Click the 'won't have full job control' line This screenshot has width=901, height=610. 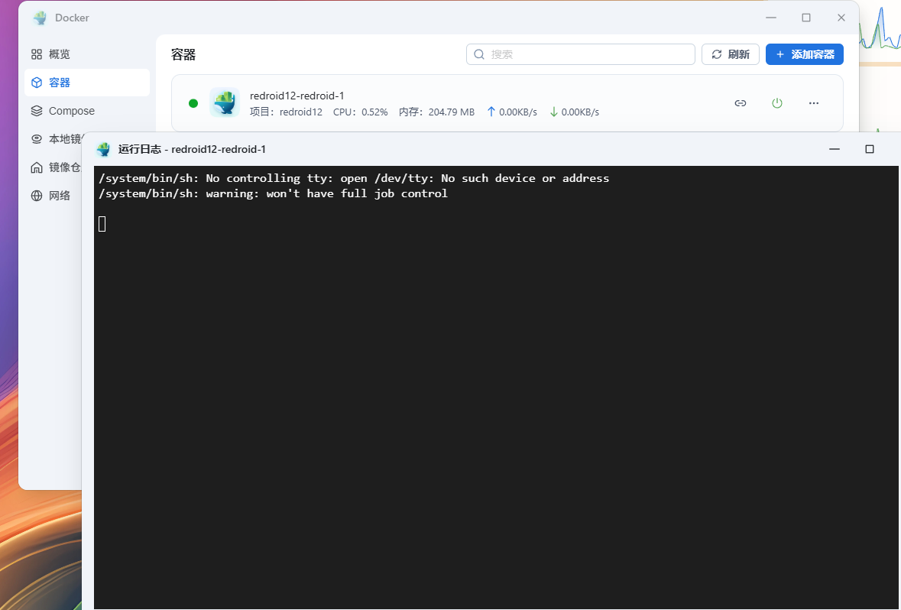pyautogui.click(x=273, y=193)
